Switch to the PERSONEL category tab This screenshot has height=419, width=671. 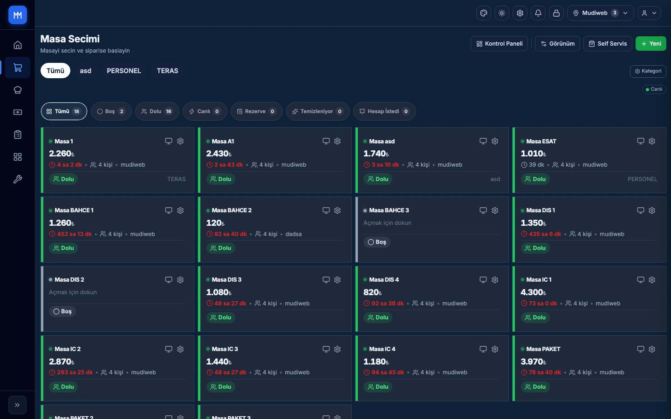(x=124, y=71)
